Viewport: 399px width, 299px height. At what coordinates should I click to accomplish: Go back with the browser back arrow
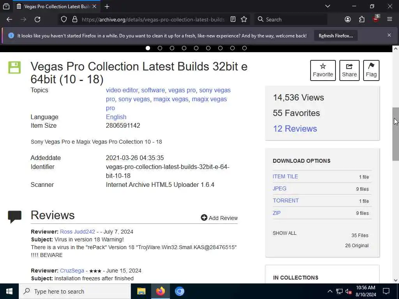pyautogui.click(x=9, y=19)
